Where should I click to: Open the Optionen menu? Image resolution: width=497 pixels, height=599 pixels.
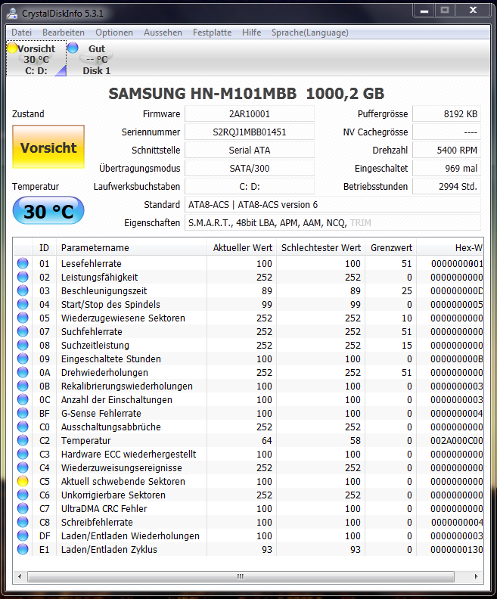click(114, 33)
